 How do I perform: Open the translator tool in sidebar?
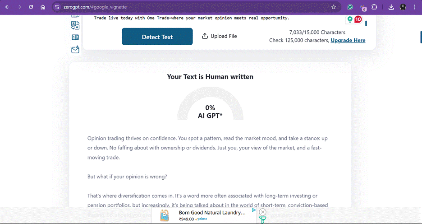(x=75, y=25)
